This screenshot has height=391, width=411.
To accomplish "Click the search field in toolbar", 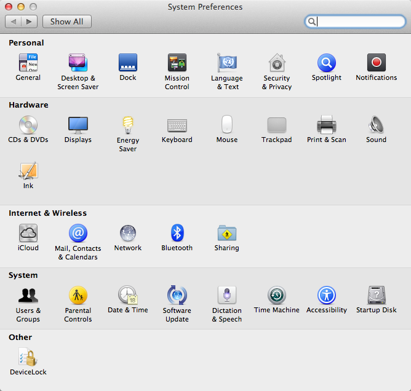I will (x=360, y=22).
